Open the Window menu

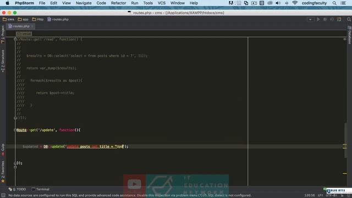click(177, 3)
